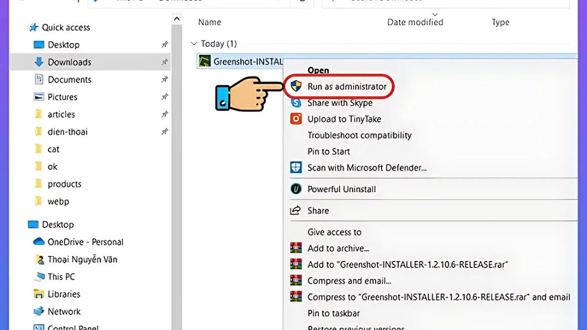The height and width of the screenshot is (330, 587).
Task: Open the products folder
Action: 65,184
